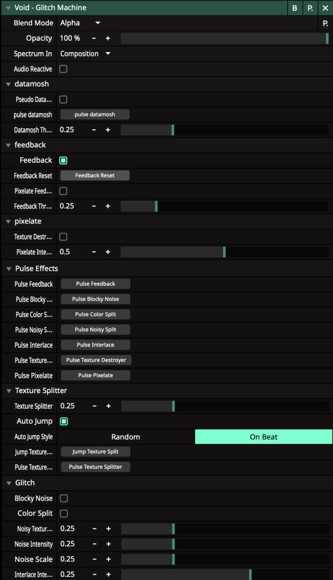Click the Noise Scale slider
The height and width of the screenshot is (580, 333).
click(x=226, y=559)
